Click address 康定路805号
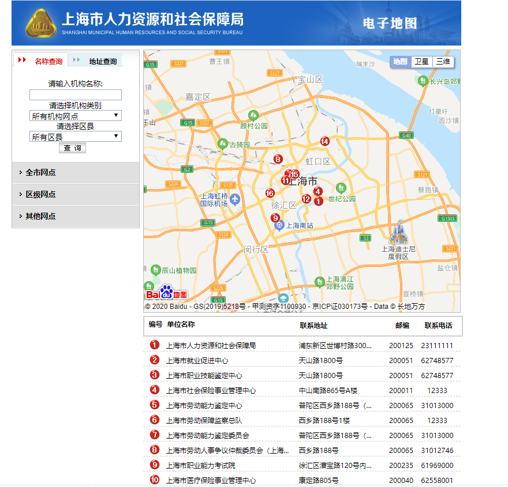 (319, 481)
